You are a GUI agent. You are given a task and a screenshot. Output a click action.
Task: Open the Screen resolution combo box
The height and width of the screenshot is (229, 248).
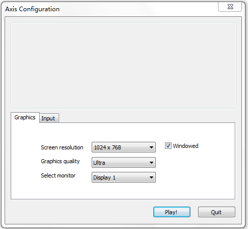(124, 147)
